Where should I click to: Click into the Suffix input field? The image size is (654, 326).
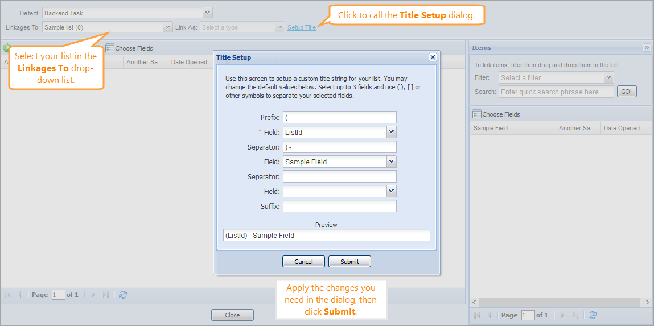pos(339,206)
